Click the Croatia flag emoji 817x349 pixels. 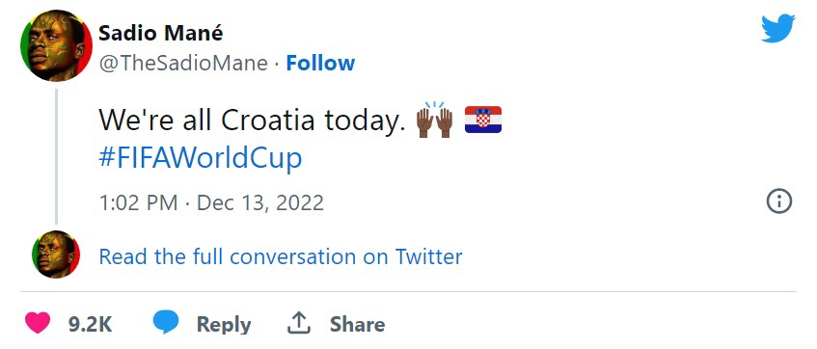(483, 120)
